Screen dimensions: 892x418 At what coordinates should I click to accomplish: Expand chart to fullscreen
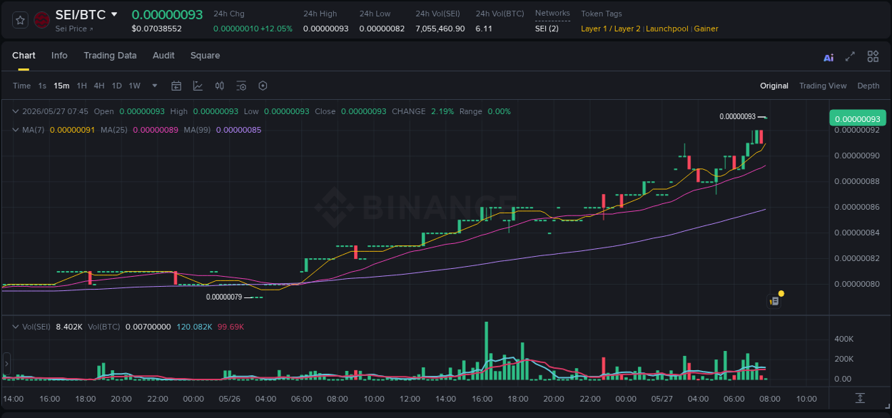tap(850, 56)
